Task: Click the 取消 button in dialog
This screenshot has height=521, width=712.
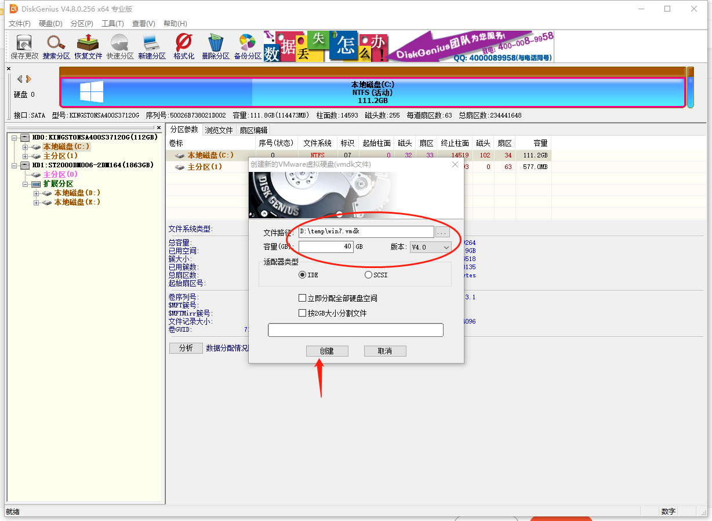Action: [384, 351]
